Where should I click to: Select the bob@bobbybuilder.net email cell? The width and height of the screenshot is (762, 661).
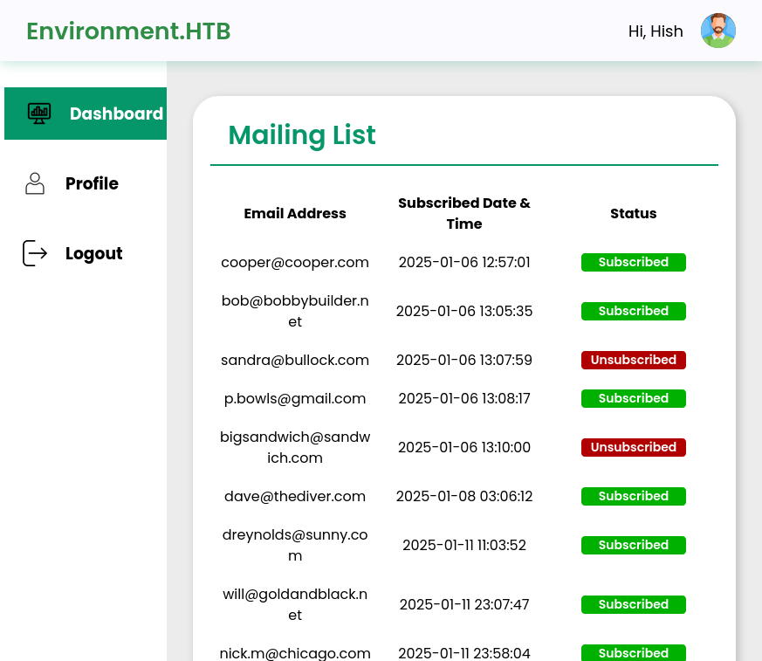point(295,311)
